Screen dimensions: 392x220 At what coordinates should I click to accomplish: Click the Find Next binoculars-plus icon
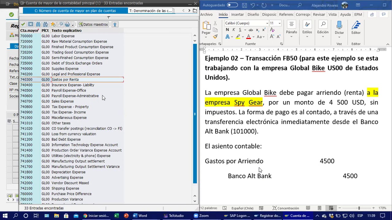(46, 24)
